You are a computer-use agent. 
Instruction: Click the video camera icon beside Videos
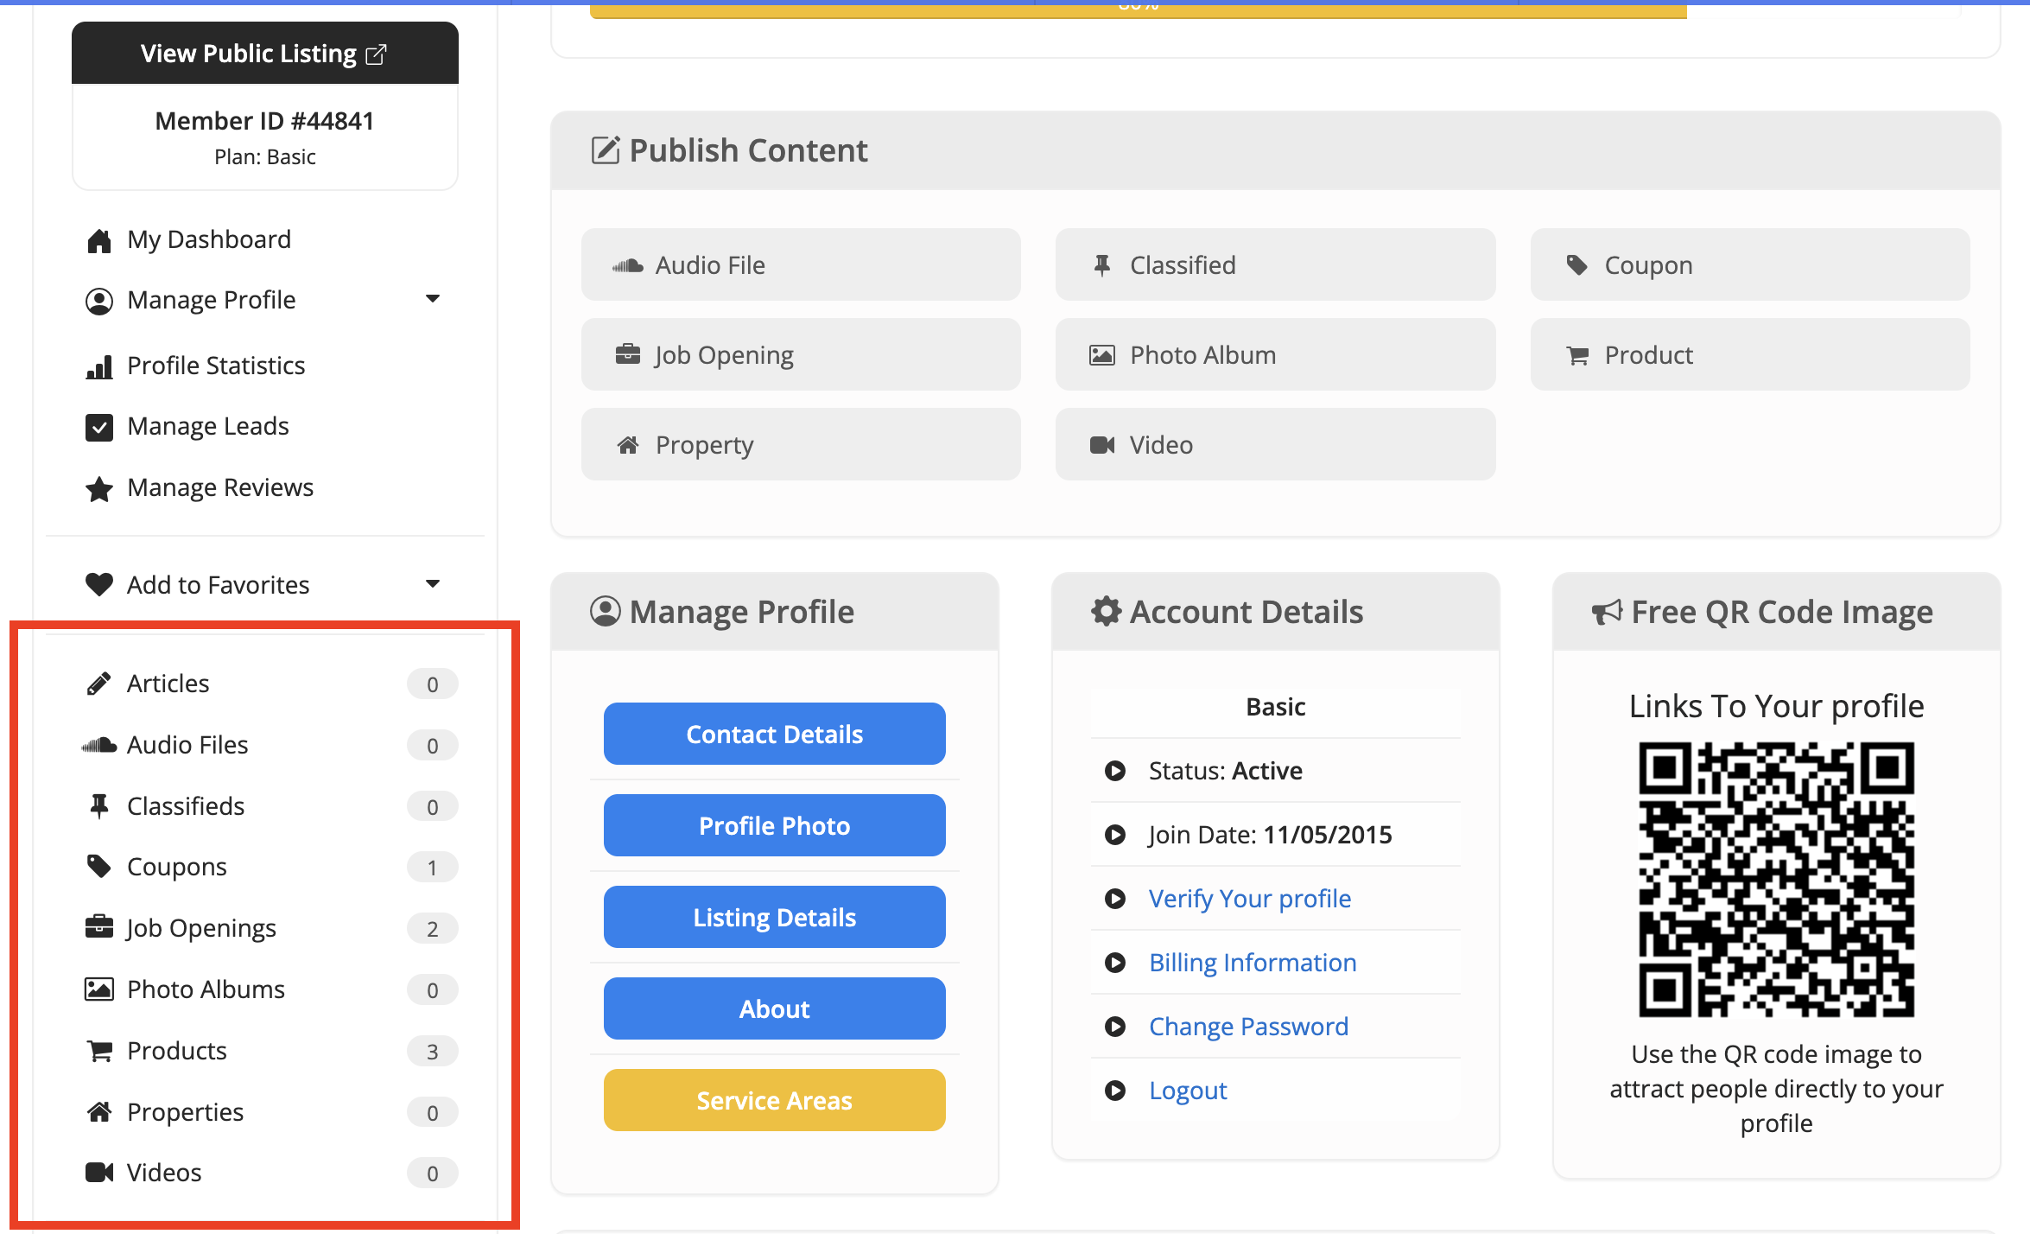pyautogui.click(x=99, y=1173)
